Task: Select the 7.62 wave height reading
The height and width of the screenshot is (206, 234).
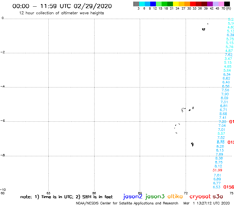Action: click(229, 55)
